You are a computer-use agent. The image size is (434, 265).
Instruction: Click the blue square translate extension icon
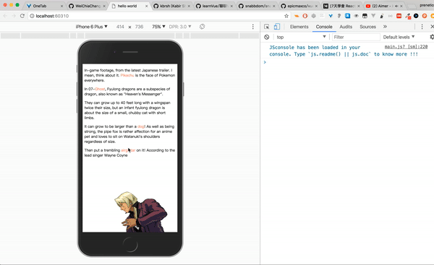tap(348, 16)
